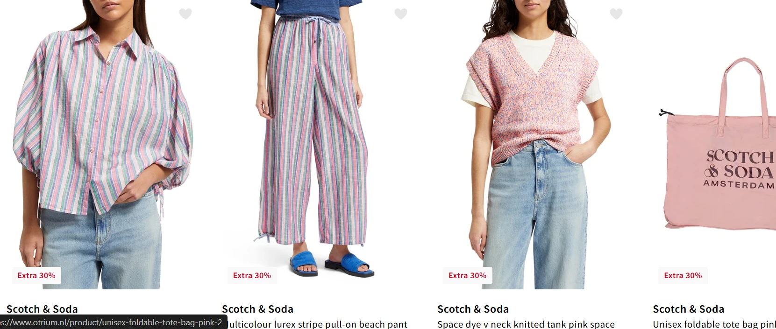
Task: Add striped beach pant to wishlist
Action: [x=401, y=14]
